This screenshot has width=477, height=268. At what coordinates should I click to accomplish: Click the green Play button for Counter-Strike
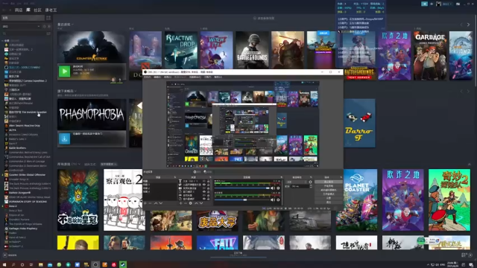coord(64,71)
